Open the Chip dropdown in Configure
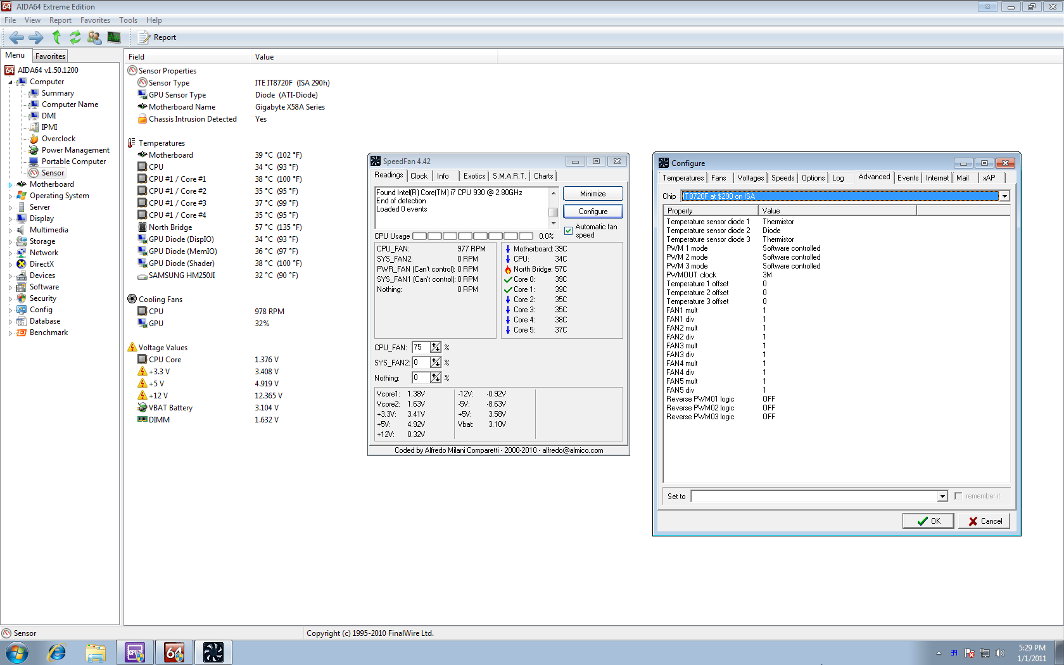The image size is (1064, 665). [x=1004, y=196]
